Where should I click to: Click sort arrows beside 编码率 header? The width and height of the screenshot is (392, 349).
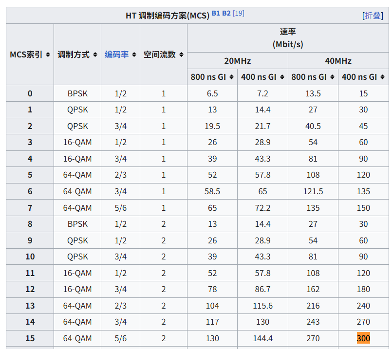[134, 55]
